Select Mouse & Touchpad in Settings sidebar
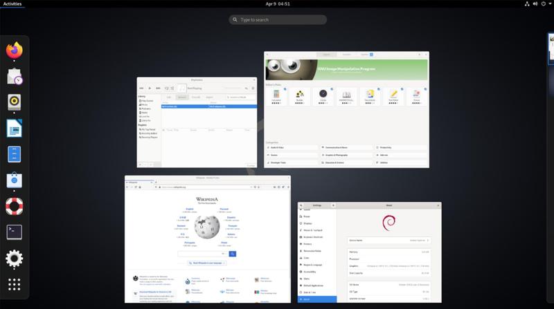The image size is (554, 309). tap(318, 230)
